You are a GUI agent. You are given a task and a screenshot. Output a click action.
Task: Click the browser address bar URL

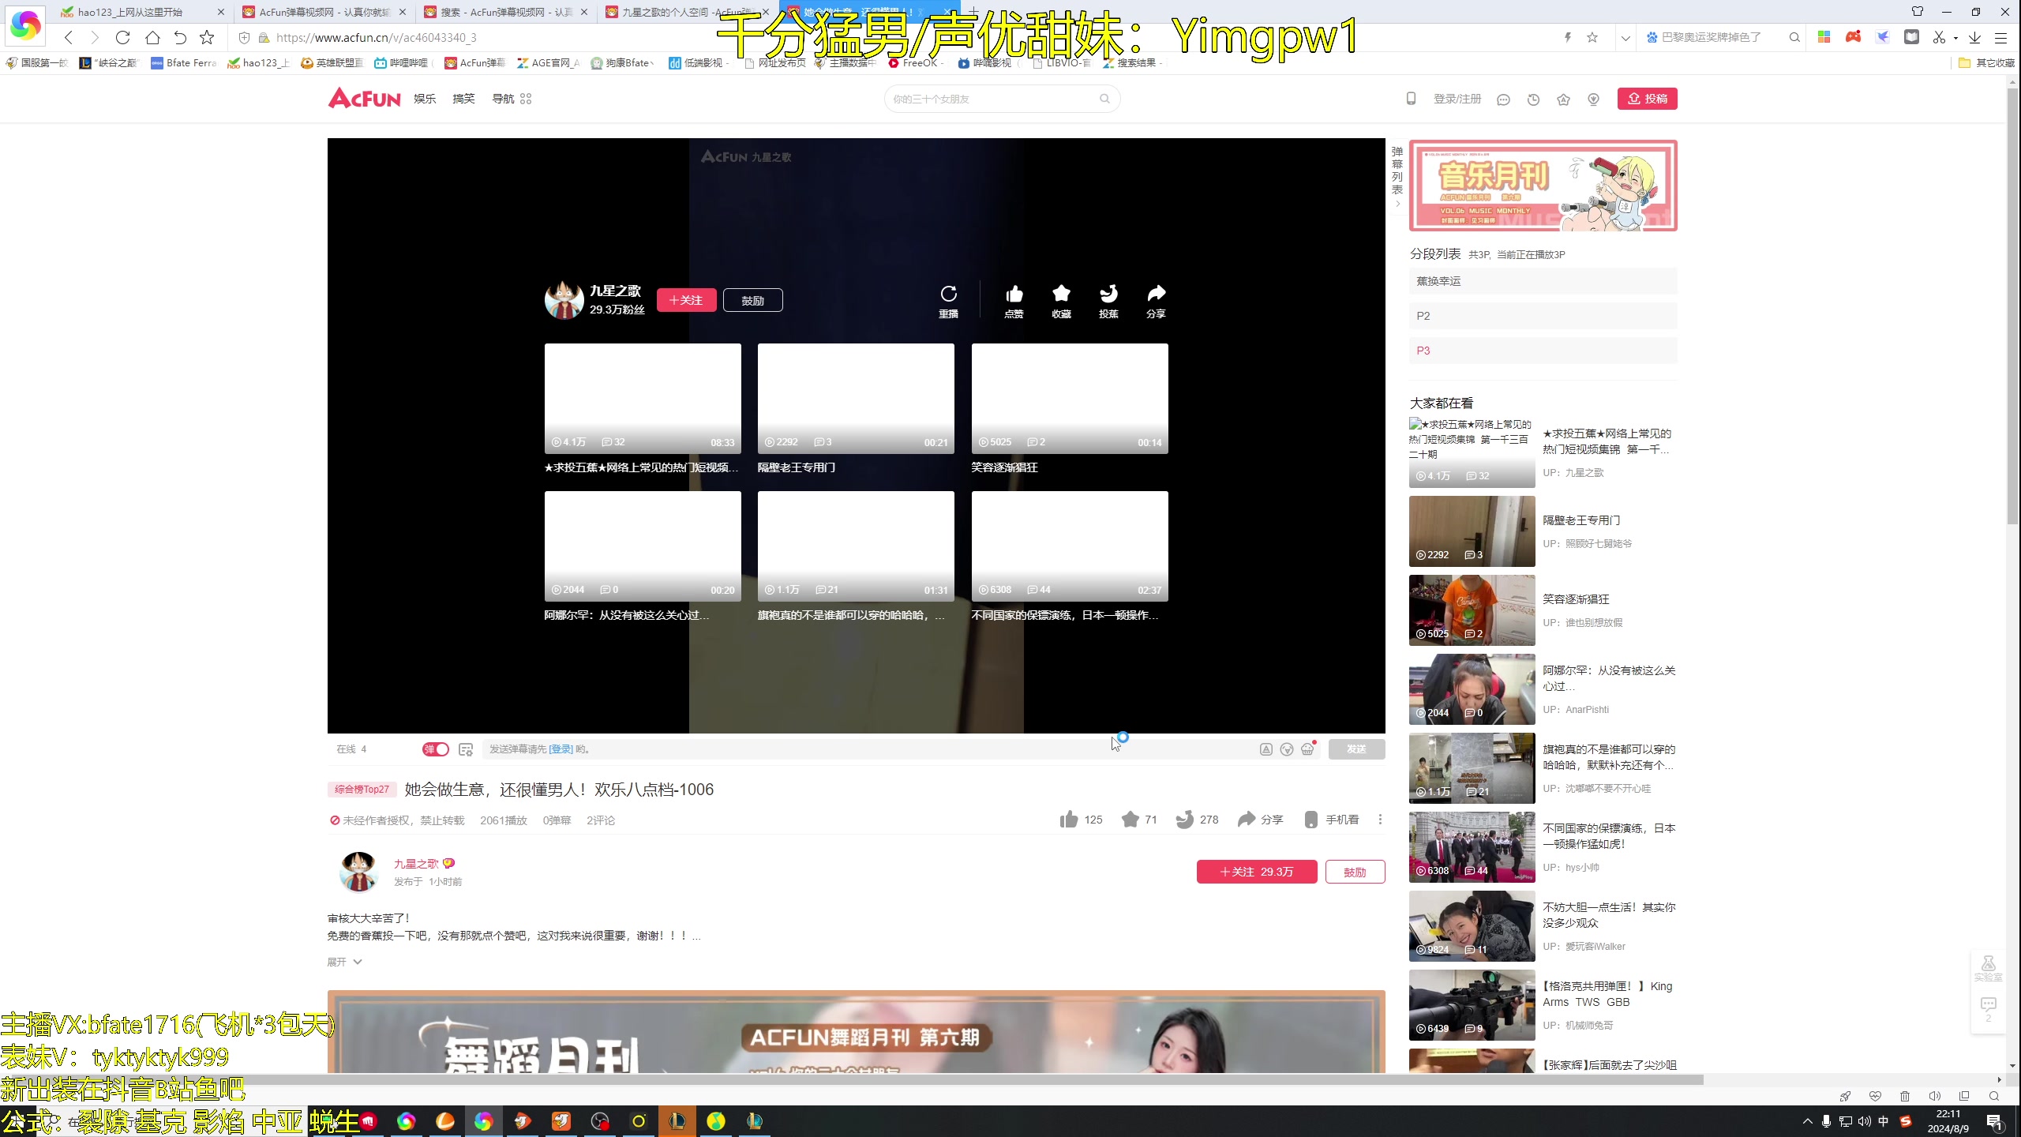(376, 38)
